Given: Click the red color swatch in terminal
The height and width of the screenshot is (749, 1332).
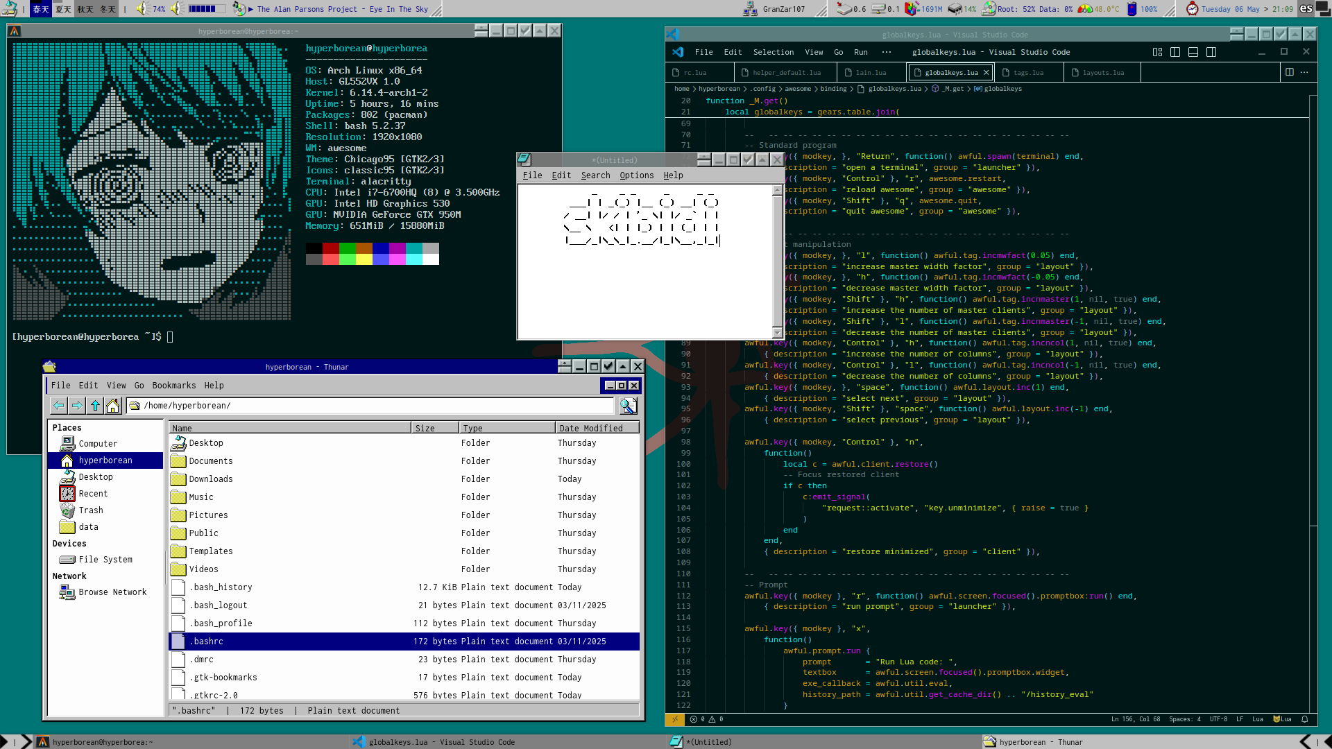Looking at the screenshot, I should click(x=330, y=248).
